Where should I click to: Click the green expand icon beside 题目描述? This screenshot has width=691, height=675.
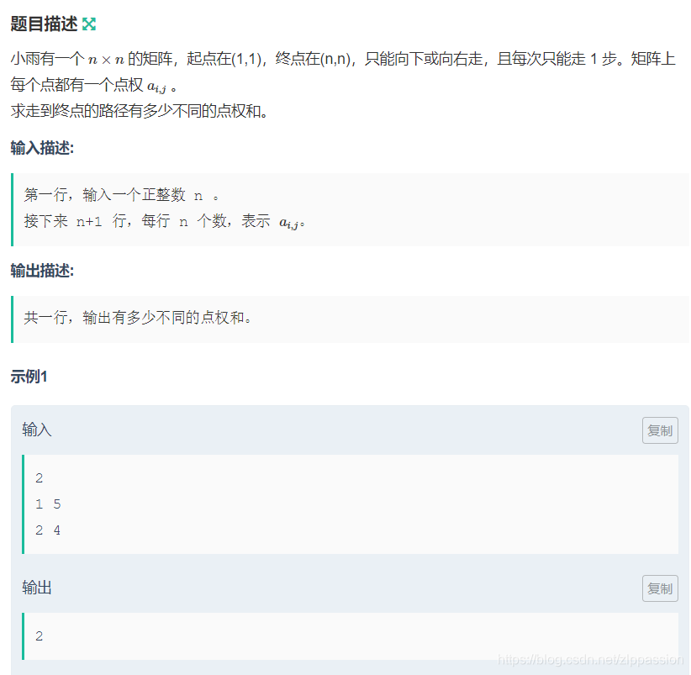click(89, 24)
